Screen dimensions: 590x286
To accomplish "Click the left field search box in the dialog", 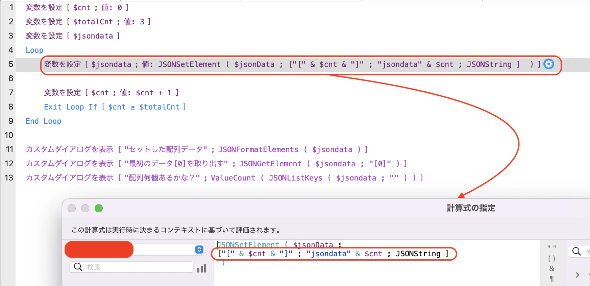I will pos(131,267).
